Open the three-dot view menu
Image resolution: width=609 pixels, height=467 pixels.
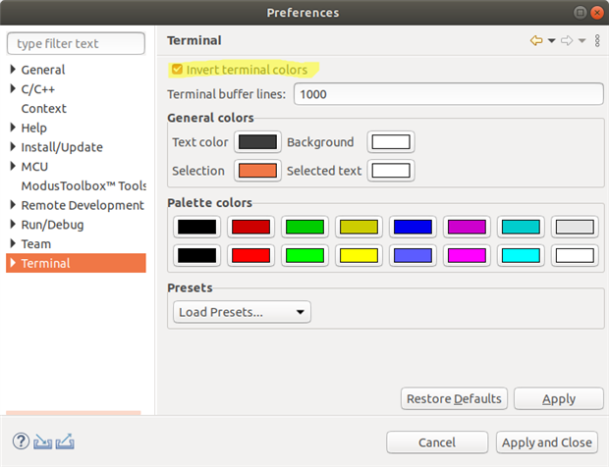[597, 40]
